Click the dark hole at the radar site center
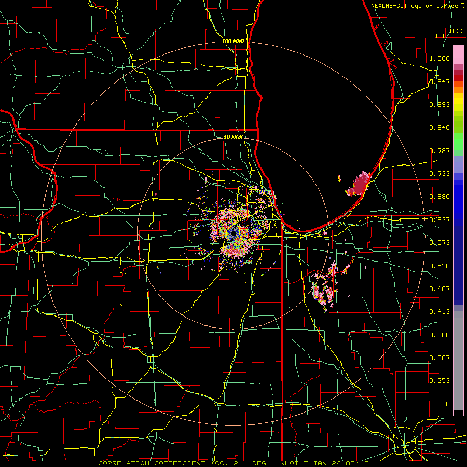This screenshot has width=467, height=467. [233, 233]
